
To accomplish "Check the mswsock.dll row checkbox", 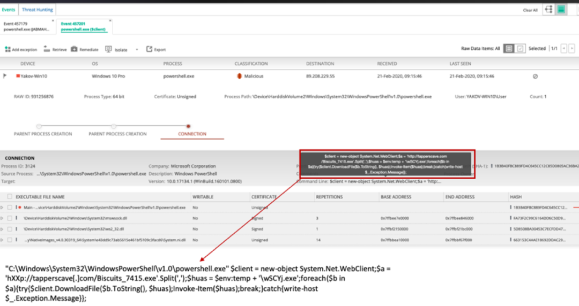I will (10, 218).
